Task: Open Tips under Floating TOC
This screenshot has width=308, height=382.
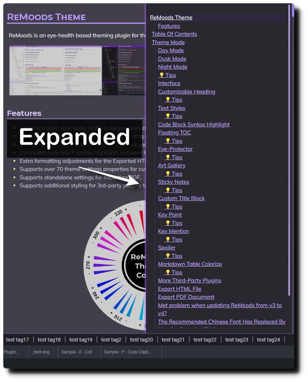Action: tap(173, 141)
